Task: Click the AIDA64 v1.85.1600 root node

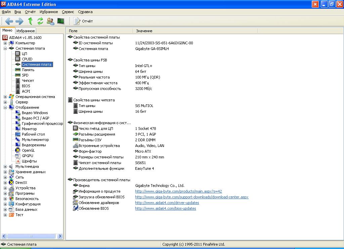Action: click(x=25, y=38)
